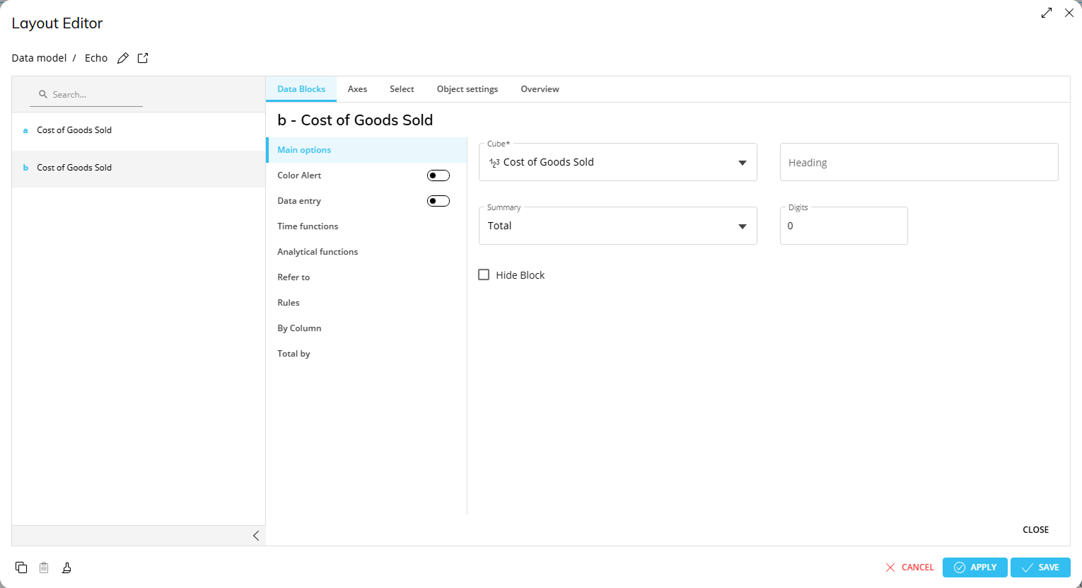Click the APPLY button

click(x=975, y=567)
